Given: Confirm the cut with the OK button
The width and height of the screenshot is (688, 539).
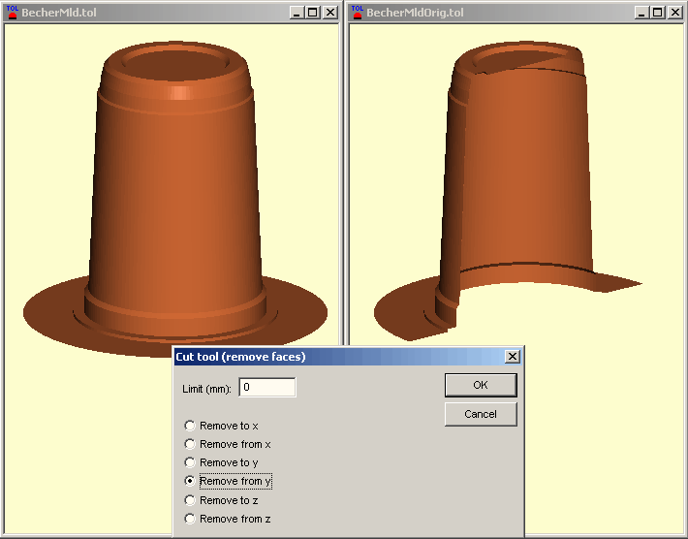Looking at the screenshot, I should 481,385.
